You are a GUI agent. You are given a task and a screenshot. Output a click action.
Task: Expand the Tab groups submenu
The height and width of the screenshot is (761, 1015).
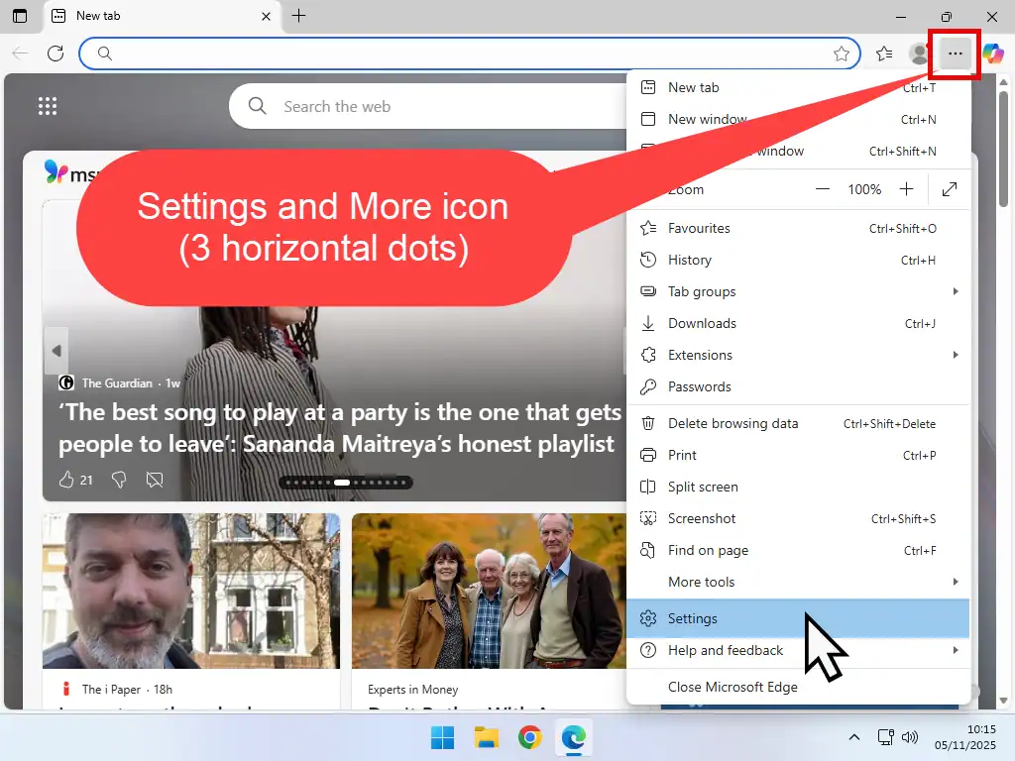tap(955, 291)
